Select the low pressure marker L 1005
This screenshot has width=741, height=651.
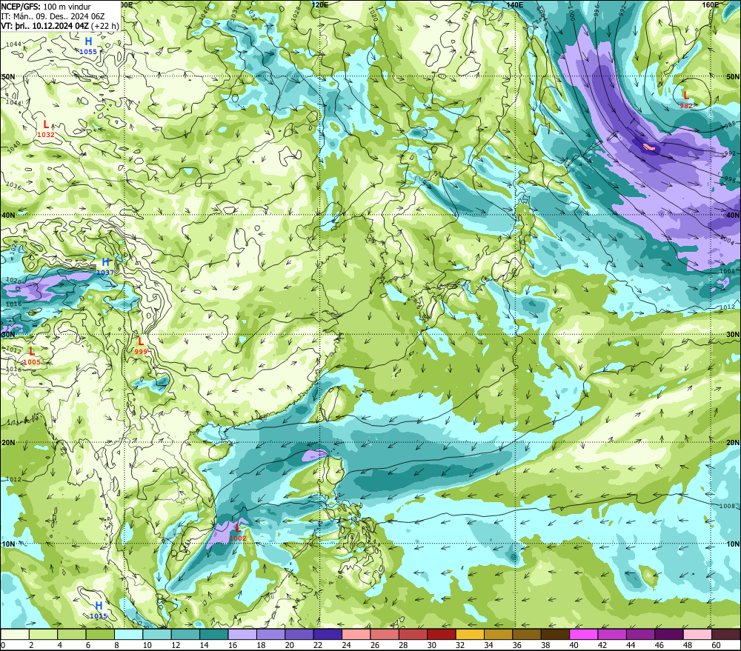point(32,356)
